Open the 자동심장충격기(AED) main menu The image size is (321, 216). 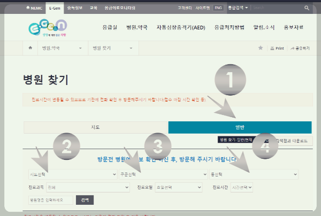181,27
